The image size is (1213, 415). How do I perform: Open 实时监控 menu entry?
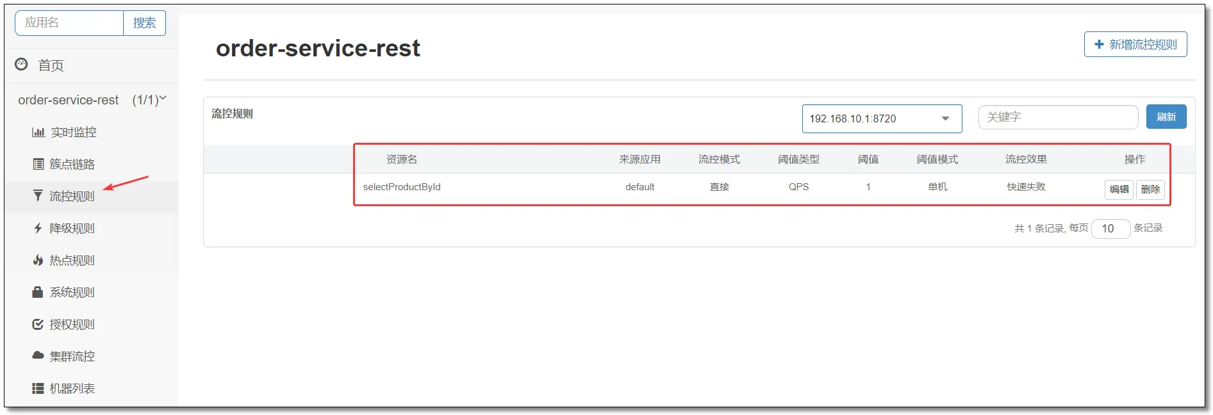tap(74, 133)
